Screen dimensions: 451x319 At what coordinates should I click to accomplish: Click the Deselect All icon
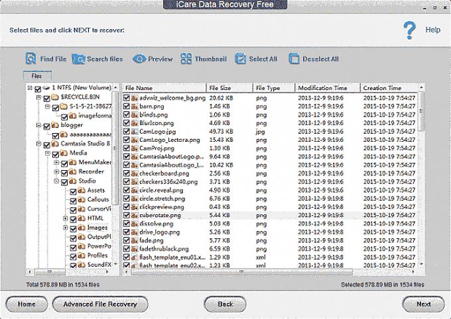point(294,59)
